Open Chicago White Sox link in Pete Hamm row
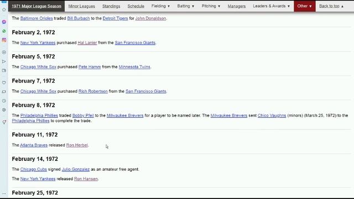The width and height of the screenshot is (354, 199). click(x=38, y=67)
